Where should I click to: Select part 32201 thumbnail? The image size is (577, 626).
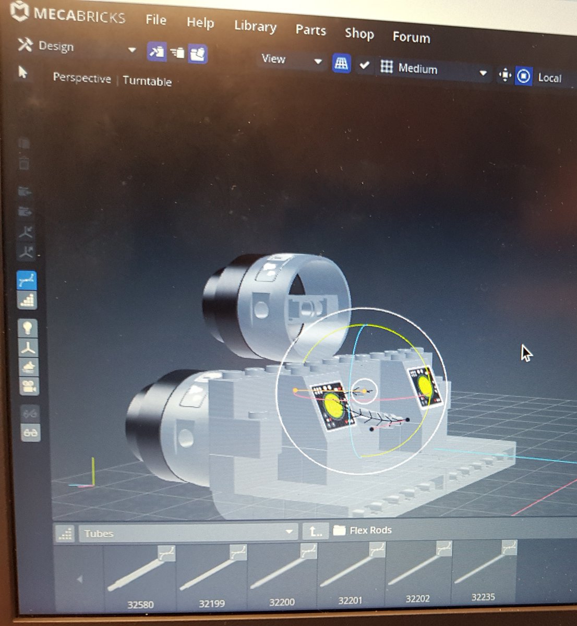click(350, 574)
